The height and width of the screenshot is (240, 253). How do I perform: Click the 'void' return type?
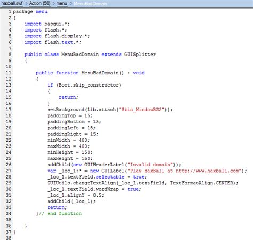click(139, 73)
